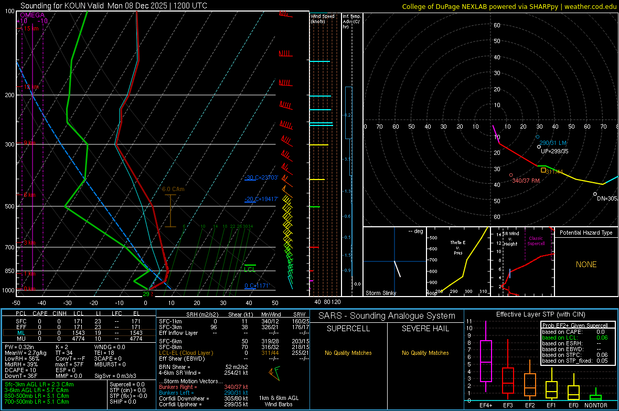The image size is (619, 411).
Task: Click the 0 C=171' freezing level label
Action: tap(257, 286)
